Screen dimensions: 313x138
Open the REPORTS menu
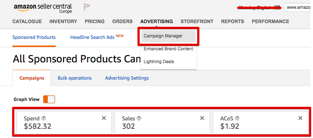coord(233,21)
